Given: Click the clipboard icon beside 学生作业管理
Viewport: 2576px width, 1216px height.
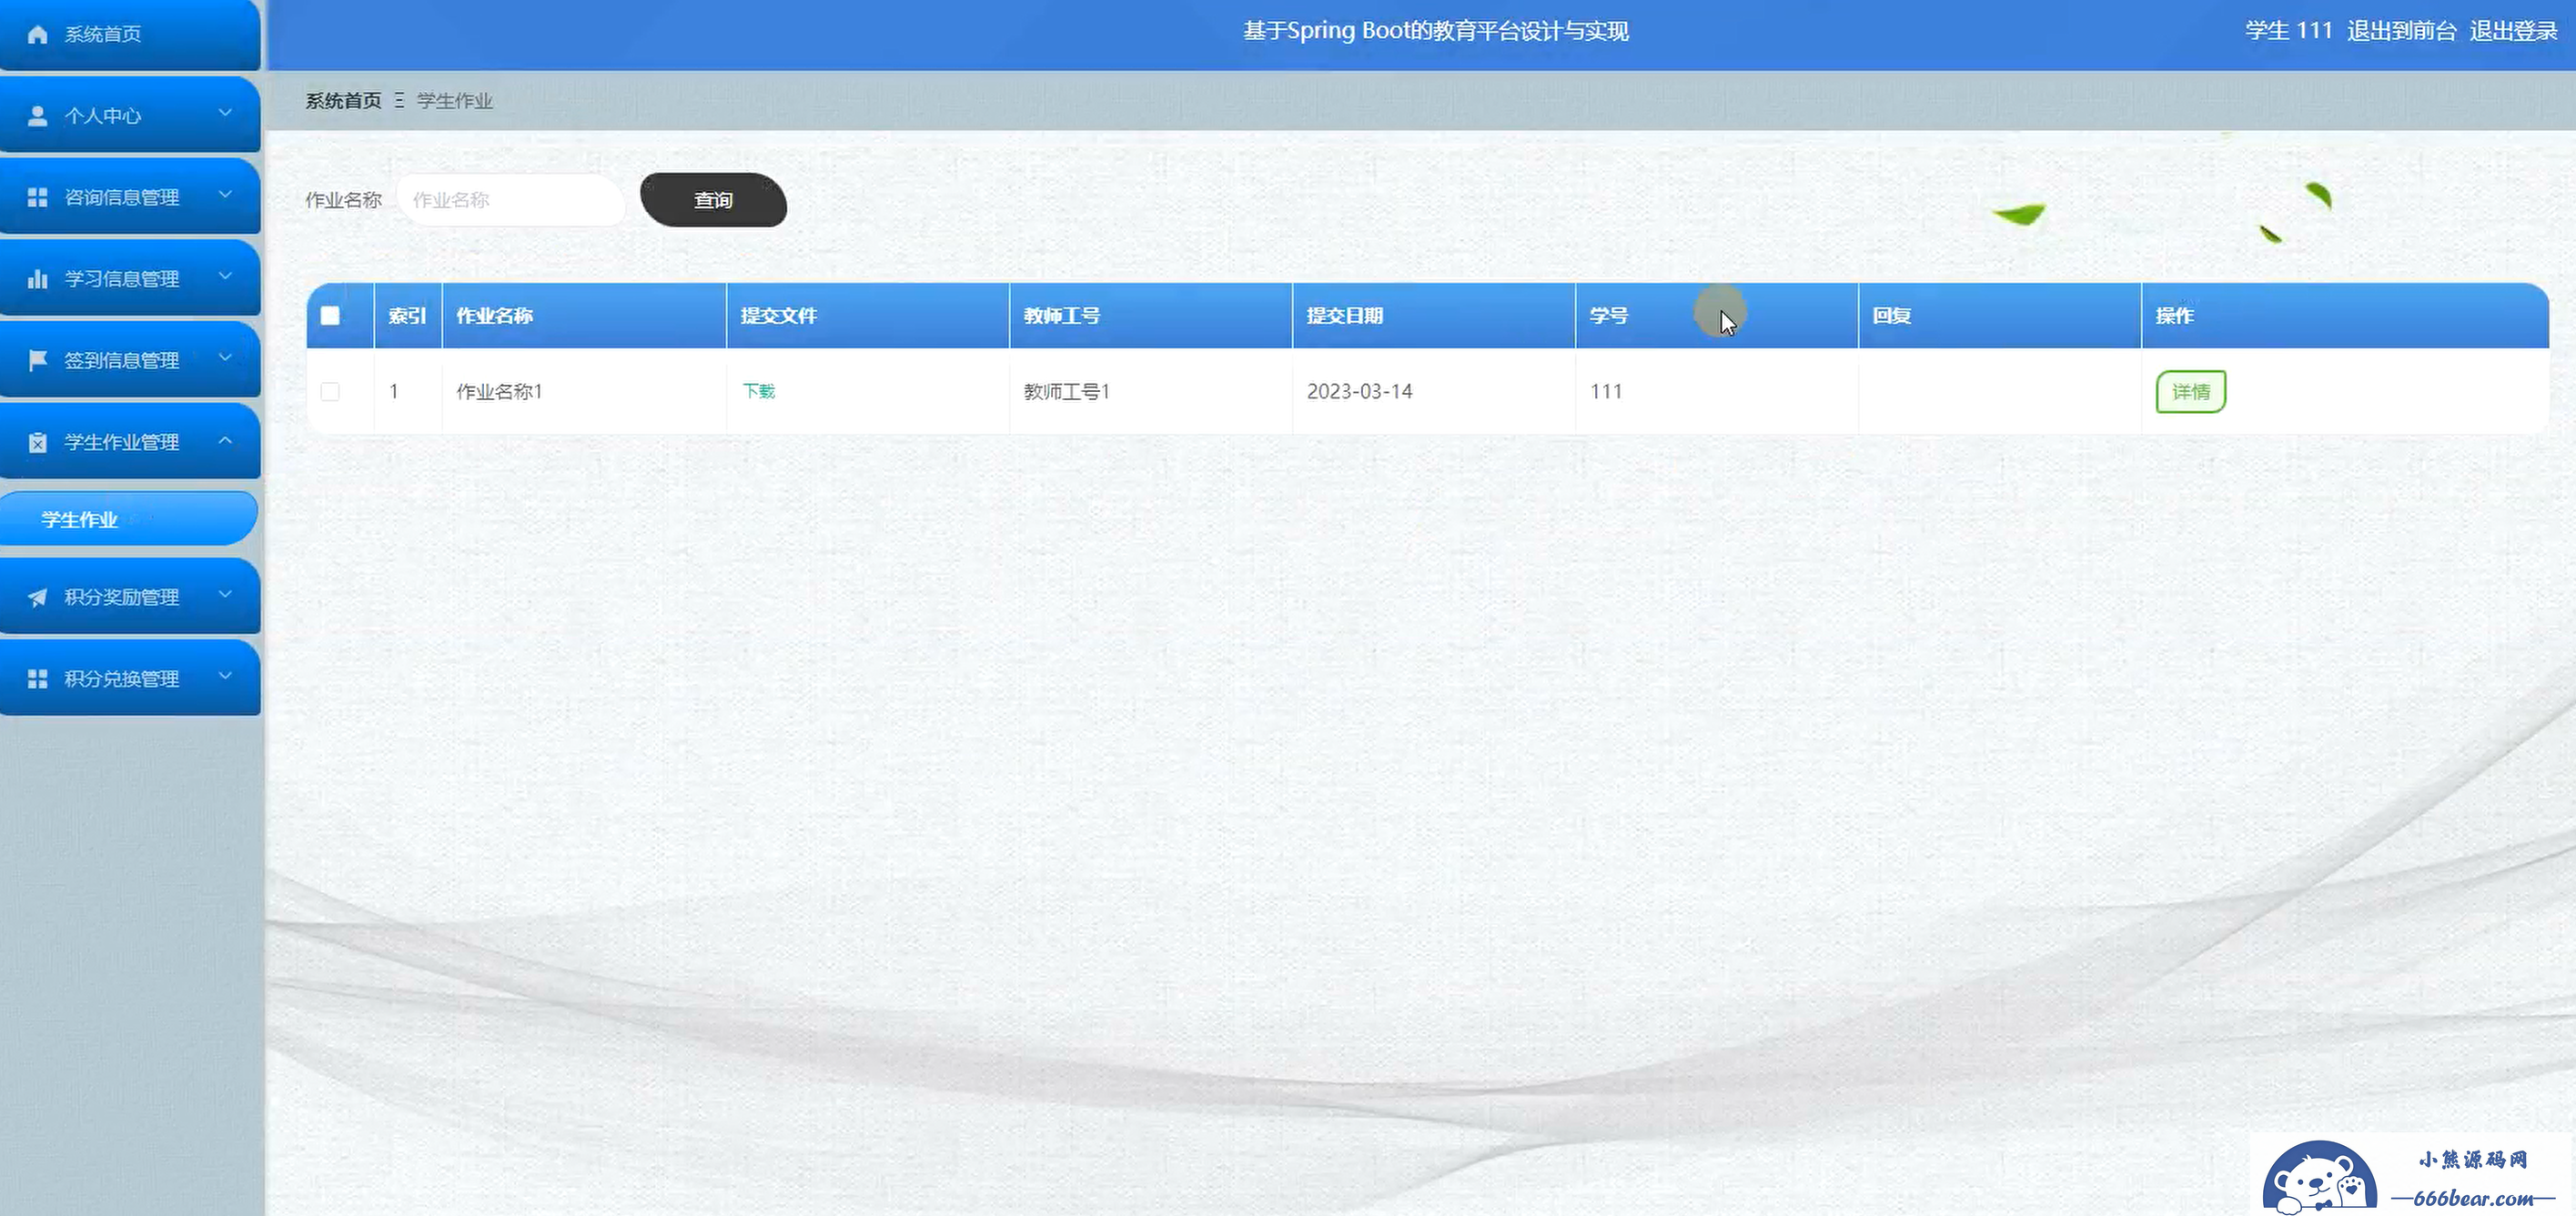Looking at the screenshot, I should [x=38, y=443].
